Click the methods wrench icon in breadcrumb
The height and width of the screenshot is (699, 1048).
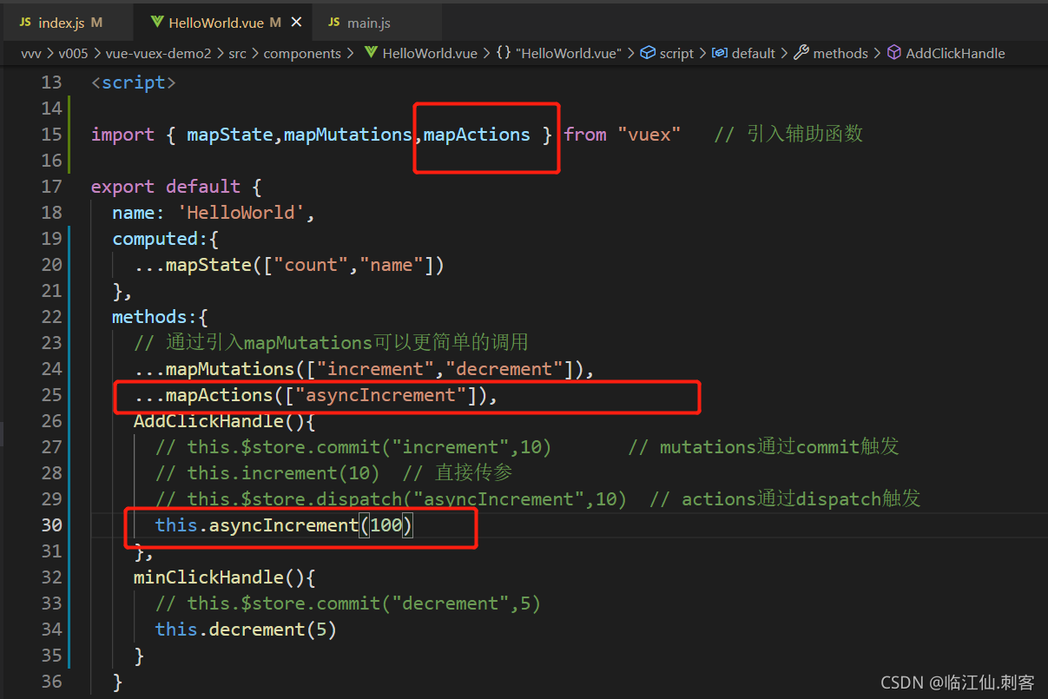pos(801,53)
